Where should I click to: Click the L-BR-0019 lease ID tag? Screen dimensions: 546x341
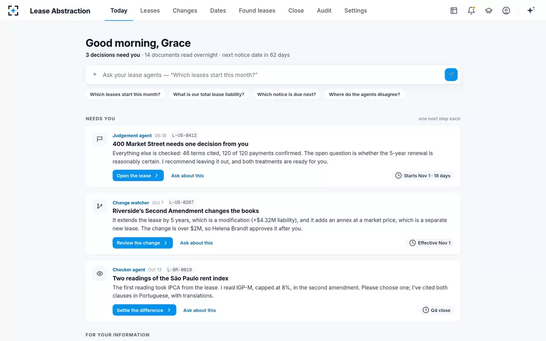(180, 270)
